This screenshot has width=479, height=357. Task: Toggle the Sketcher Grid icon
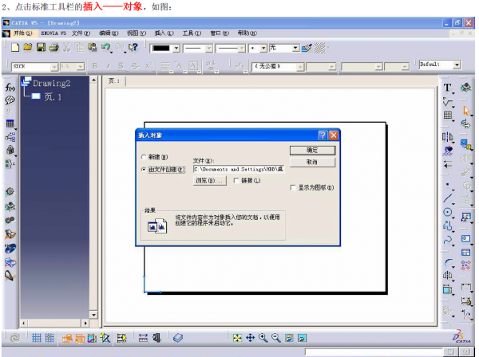pyautogui.click(x=37, y=338)
